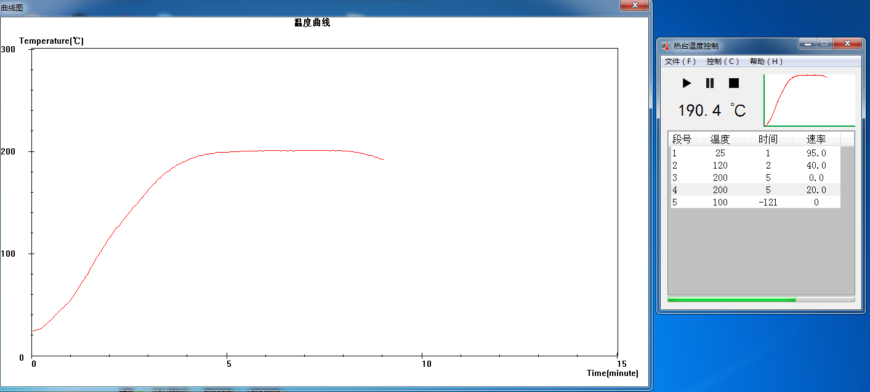Click the Play button to start heating
The width and height of the screenshot is (870, 392).
pos(687,83)
